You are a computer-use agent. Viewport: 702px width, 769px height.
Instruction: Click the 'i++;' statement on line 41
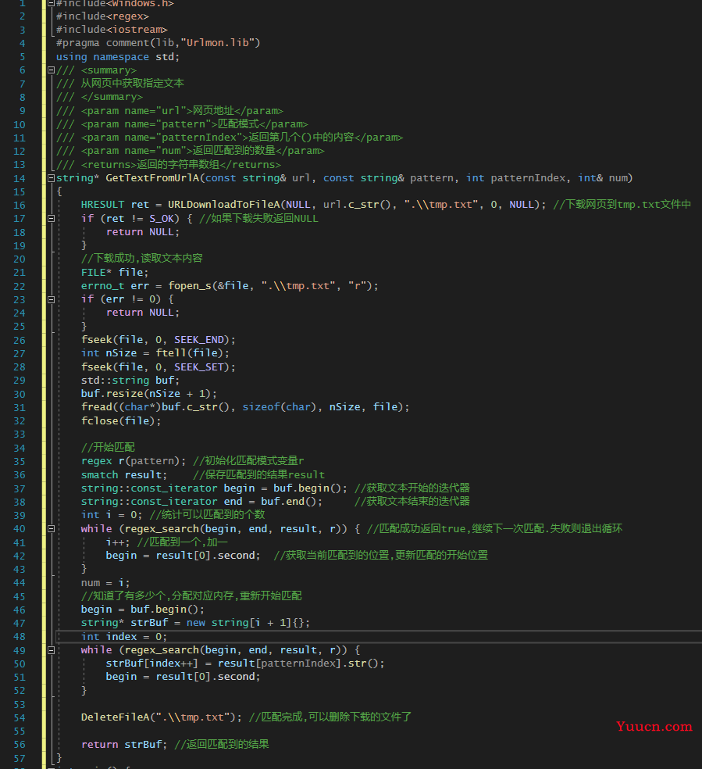[x=118, y=542]
